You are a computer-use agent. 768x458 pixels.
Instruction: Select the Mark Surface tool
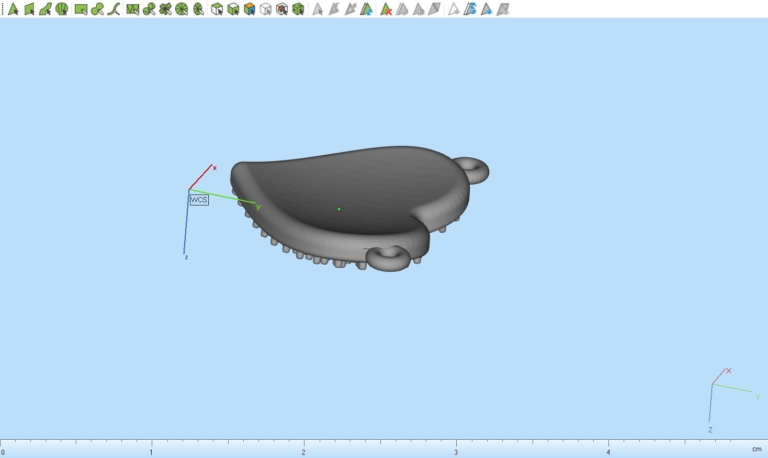coord(46,9)
